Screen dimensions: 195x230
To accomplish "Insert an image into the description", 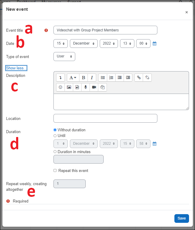I will 69,87.
